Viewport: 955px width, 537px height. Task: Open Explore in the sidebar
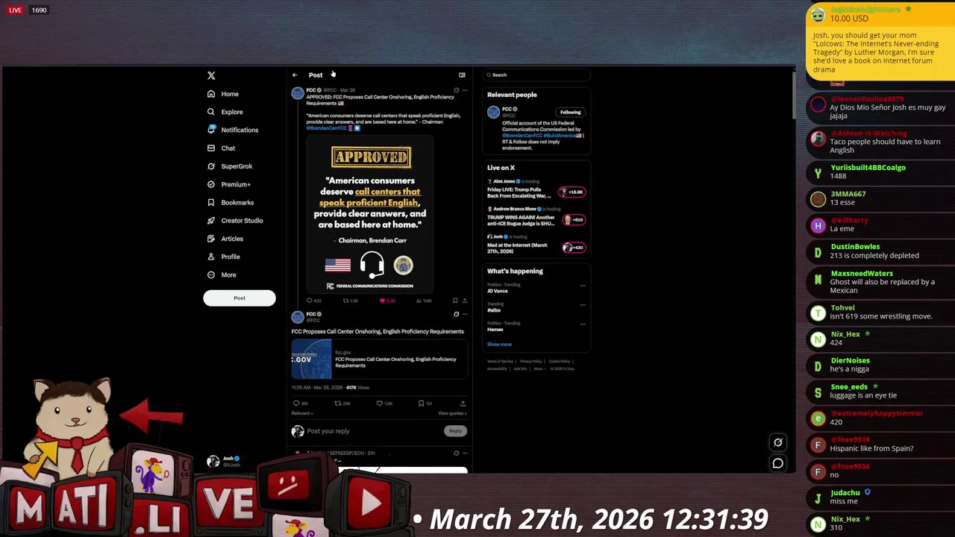point(225,112)
